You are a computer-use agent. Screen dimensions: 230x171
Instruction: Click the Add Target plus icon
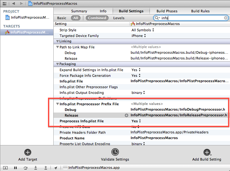pyautogui.click(x=28, y=152)
